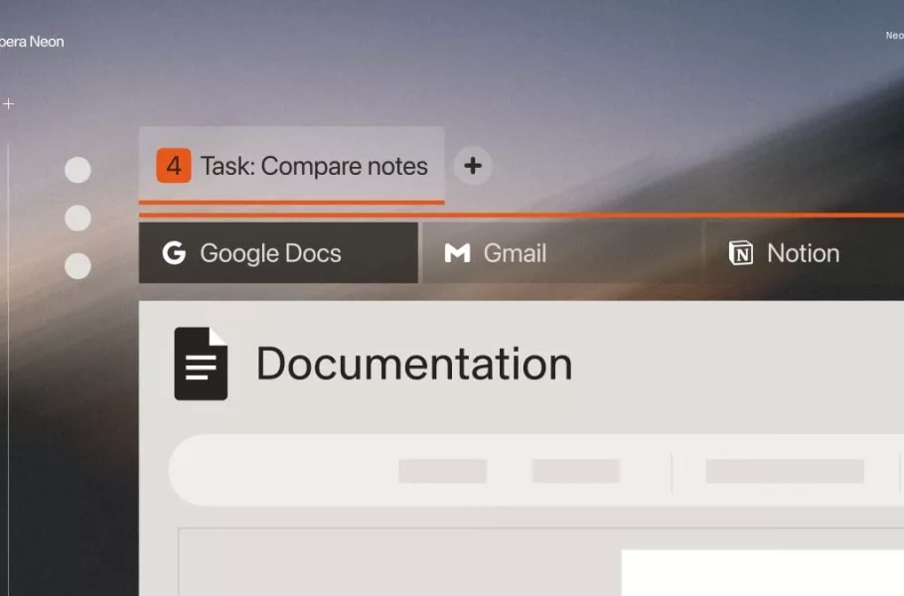Click the Opera Neon label
Image resolution: width=904 pixels, height=596 pixels.
31,42
